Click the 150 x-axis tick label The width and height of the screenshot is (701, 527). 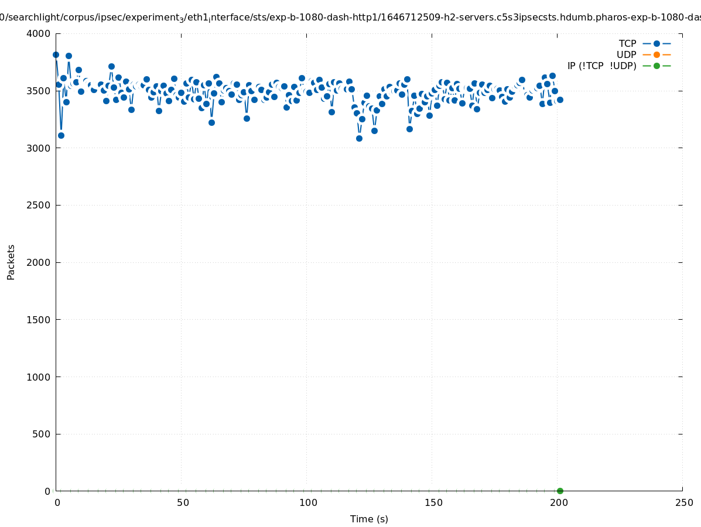[x=433, y=502]
